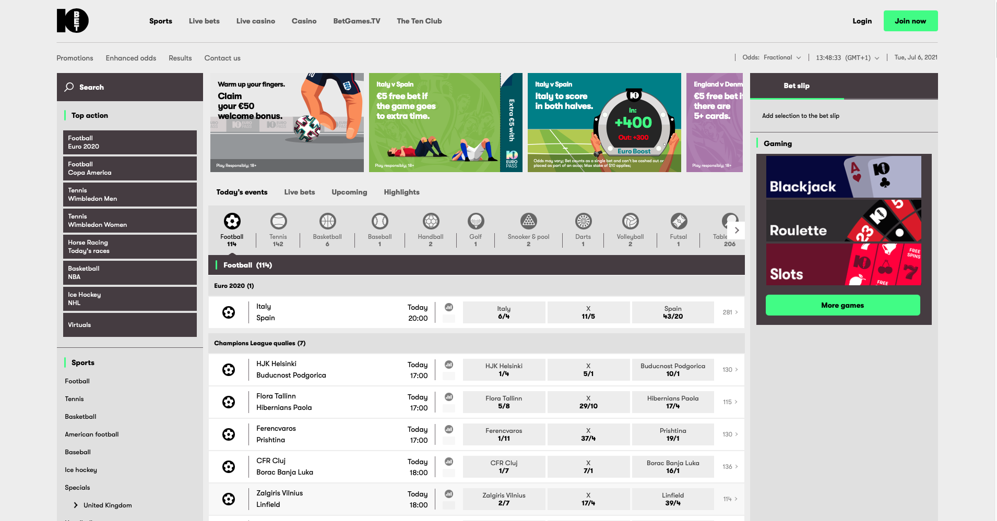The height and width of the screenshot is (521, 997).
Task: Click the Join now button
Action: pos(910,21)
